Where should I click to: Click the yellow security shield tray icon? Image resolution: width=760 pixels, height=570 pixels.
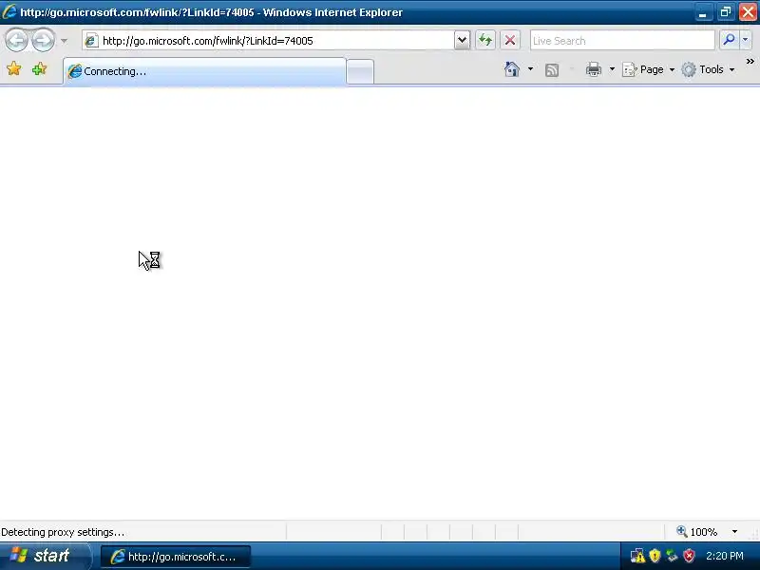655,556
